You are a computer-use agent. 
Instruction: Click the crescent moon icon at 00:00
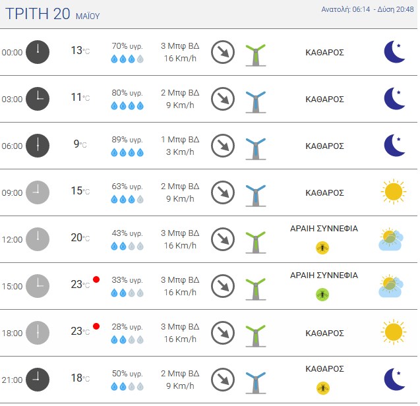click(x=394, y=51)
